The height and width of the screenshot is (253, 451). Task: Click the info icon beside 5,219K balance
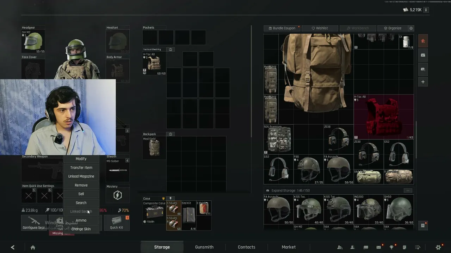coord(426,10)
